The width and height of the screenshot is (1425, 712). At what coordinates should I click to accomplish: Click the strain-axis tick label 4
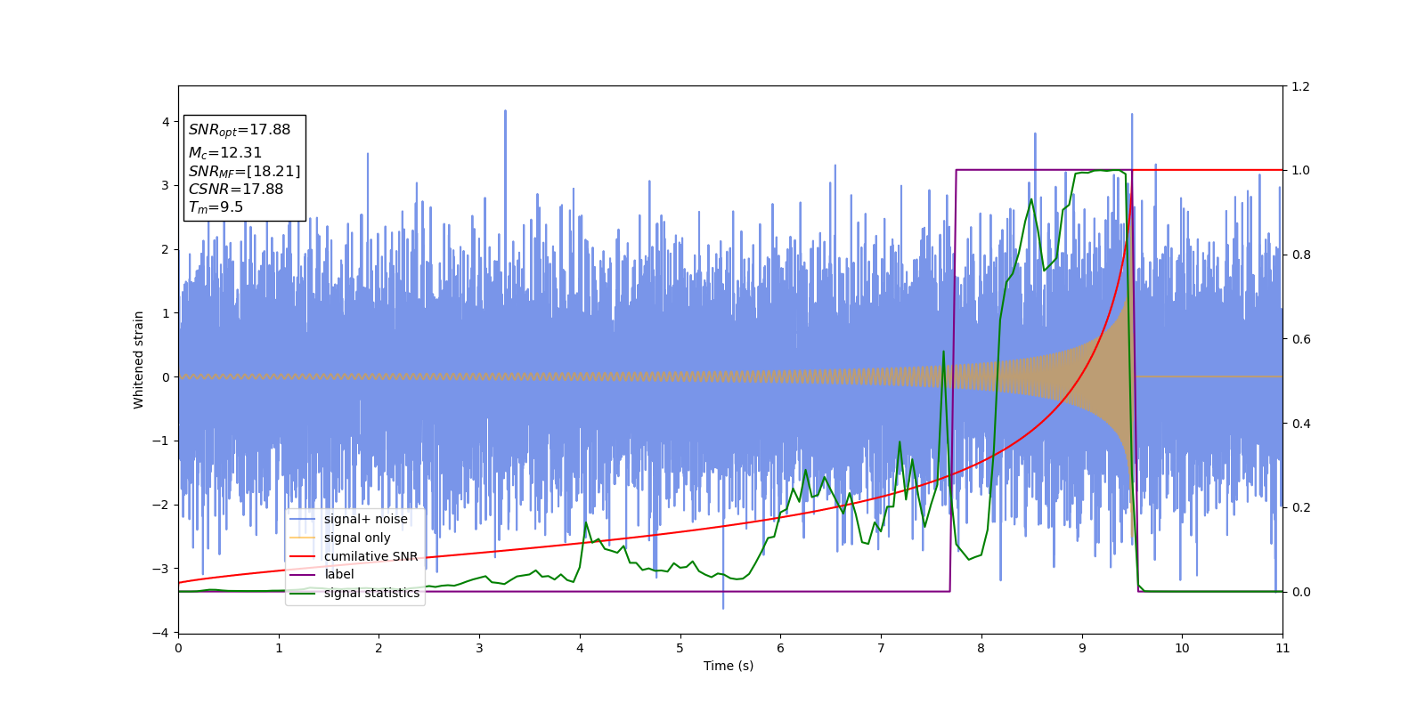pyautogui.click(x=166, y=122)
